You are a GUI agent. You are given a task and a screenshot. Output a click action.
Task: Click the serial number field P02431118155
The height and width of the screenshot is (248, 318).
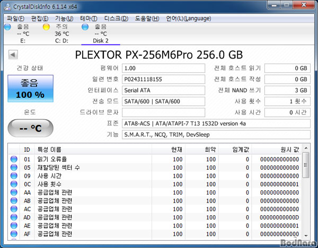(163, 79)
